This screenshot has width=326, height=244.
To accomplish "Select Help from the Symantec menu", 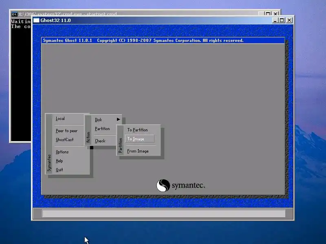I will (x=59, y=161).
